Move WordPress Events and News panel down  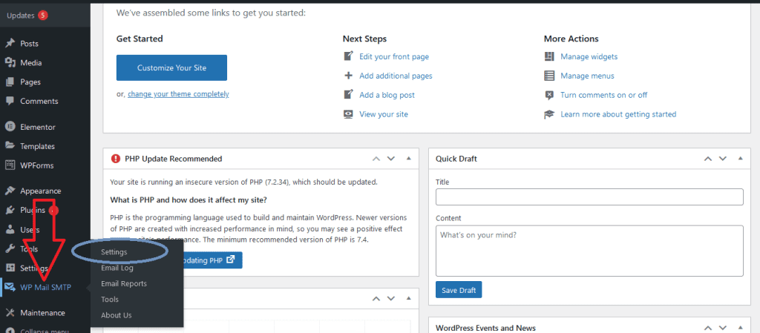click(x=723, y=328)
